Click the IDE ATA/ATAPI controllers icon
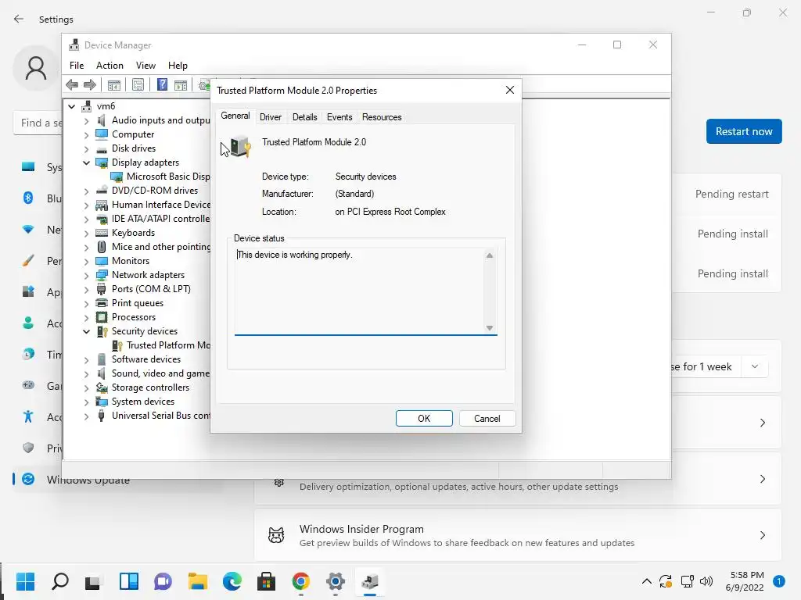The height and width of the screenshot is (600, 801). click(102, 219)
